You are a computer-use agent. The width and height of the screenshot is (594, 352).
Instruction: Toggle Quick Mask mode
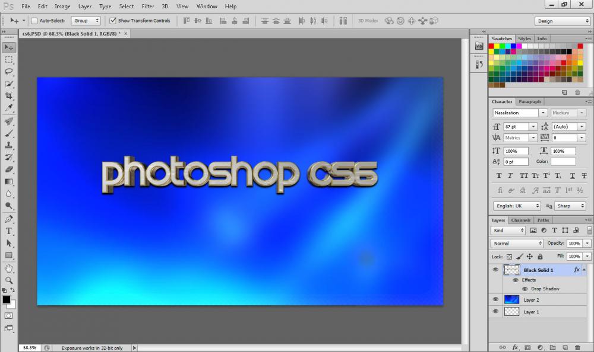(9, 316)
